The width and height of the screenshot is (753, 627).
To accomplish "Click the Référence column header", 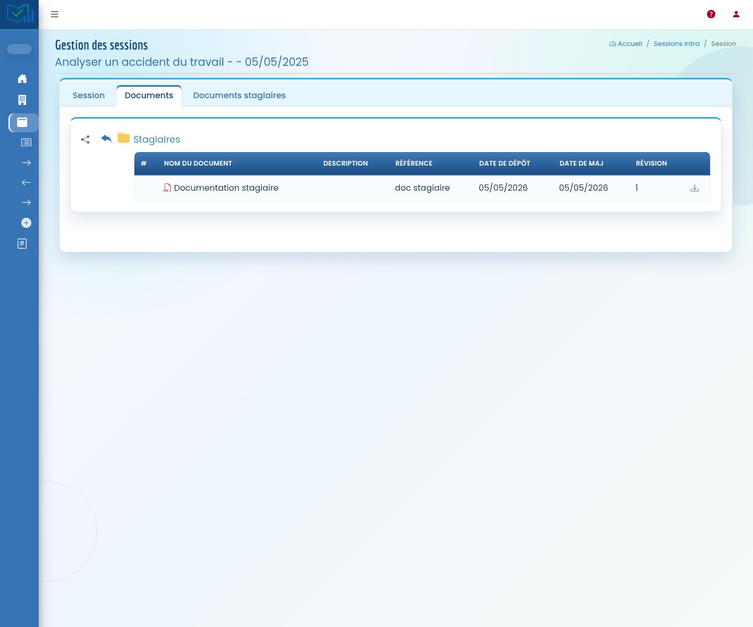I will point(414,164).
